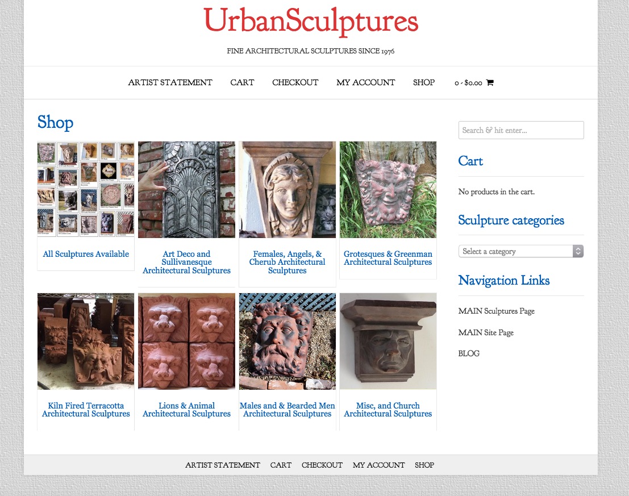Image resolution: width=629 pixels, height=496 pixels.
Task: Click the UrbanSculptures site title
Action: point(311,21)
